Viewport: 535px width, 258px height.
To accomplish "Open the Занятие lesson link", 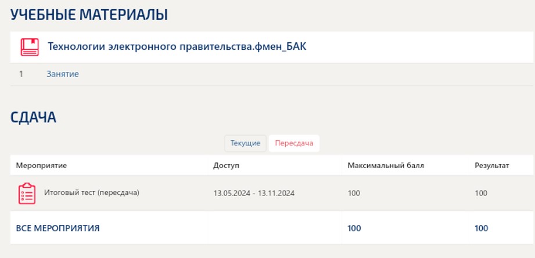I will point(63,74).
